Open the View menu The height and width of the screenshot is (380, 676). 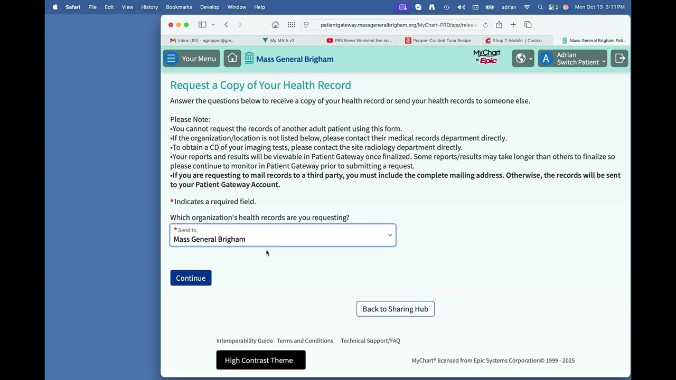click(x=127, y=7)
